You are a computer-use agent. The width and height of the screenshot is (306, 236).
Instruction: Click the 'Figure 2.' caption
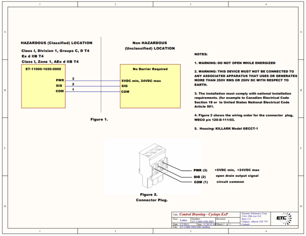[149, 195]
